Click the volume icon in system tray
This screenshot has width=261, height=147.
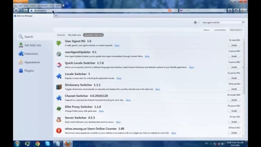pos(223,144)
